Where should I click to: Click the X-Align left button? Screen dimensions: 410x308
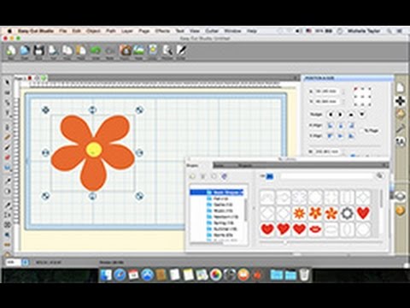(331, 126)
